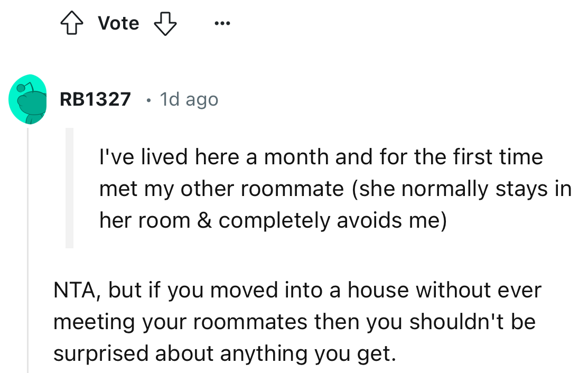Image resolution: width=588 pixels, height=373 pixels.
Task: Downvote the comment above RB1327
Action: pyautogui.click(x=165, y=23)
